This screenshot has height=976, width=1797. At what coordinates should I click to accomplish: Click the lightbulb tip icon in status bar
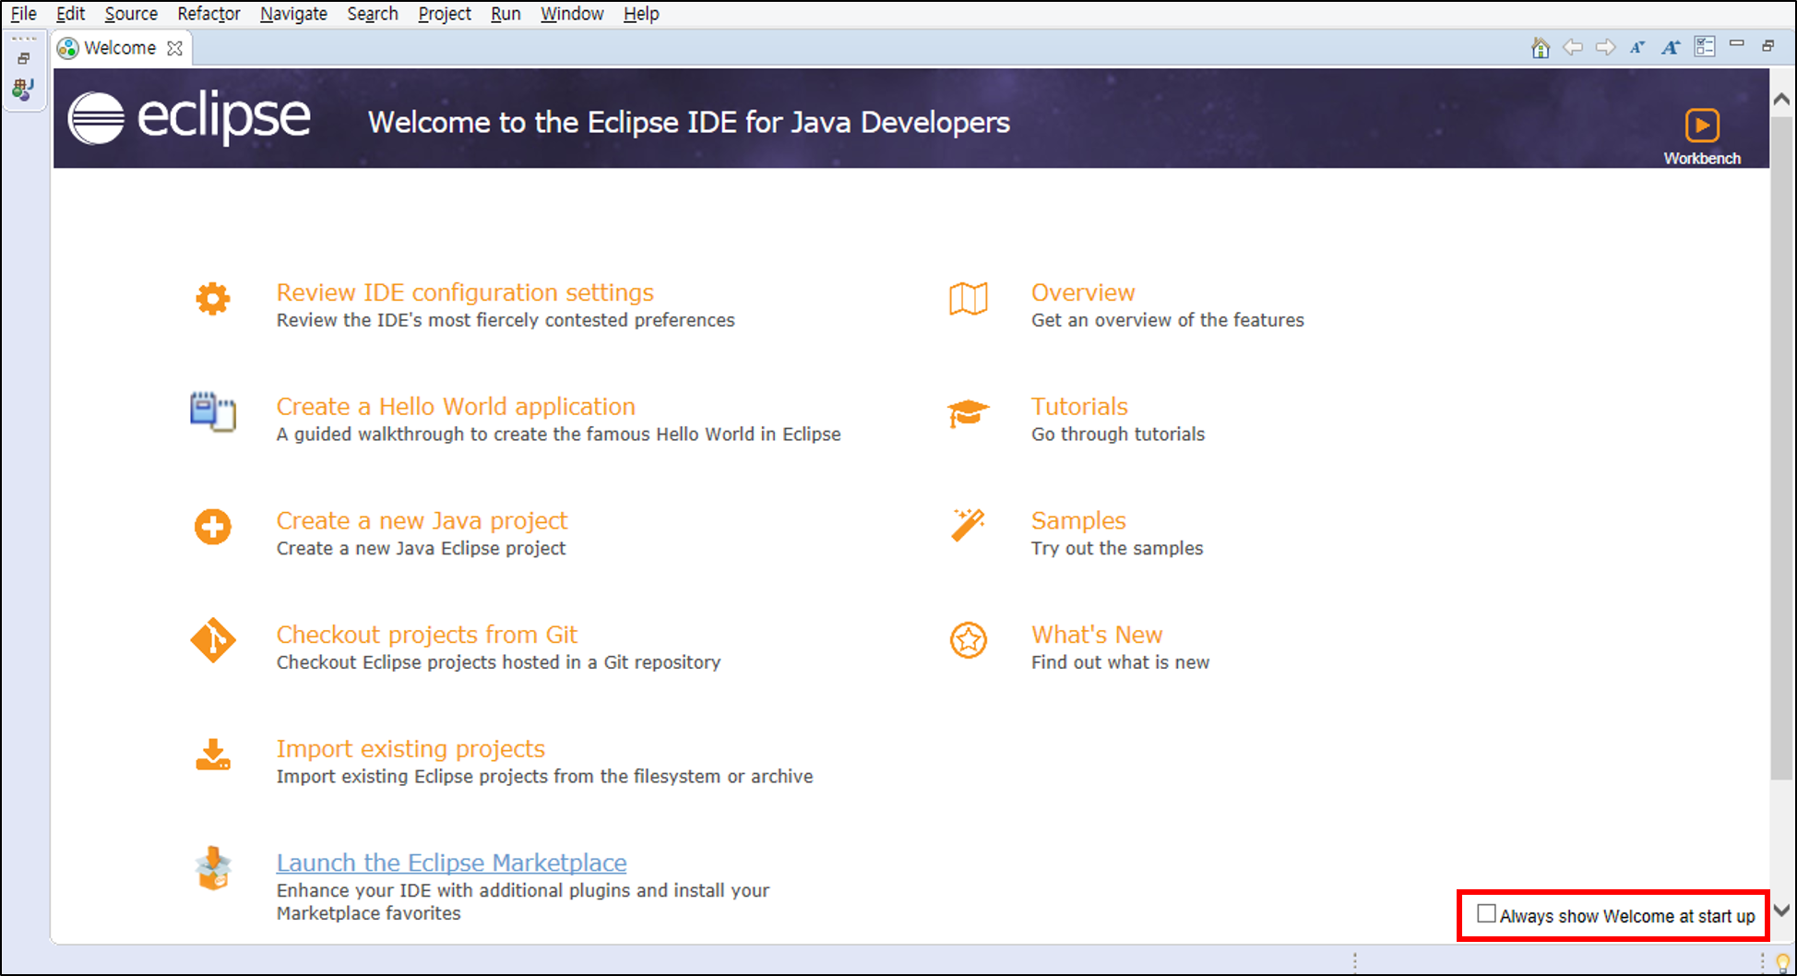tap(1783, 963)
